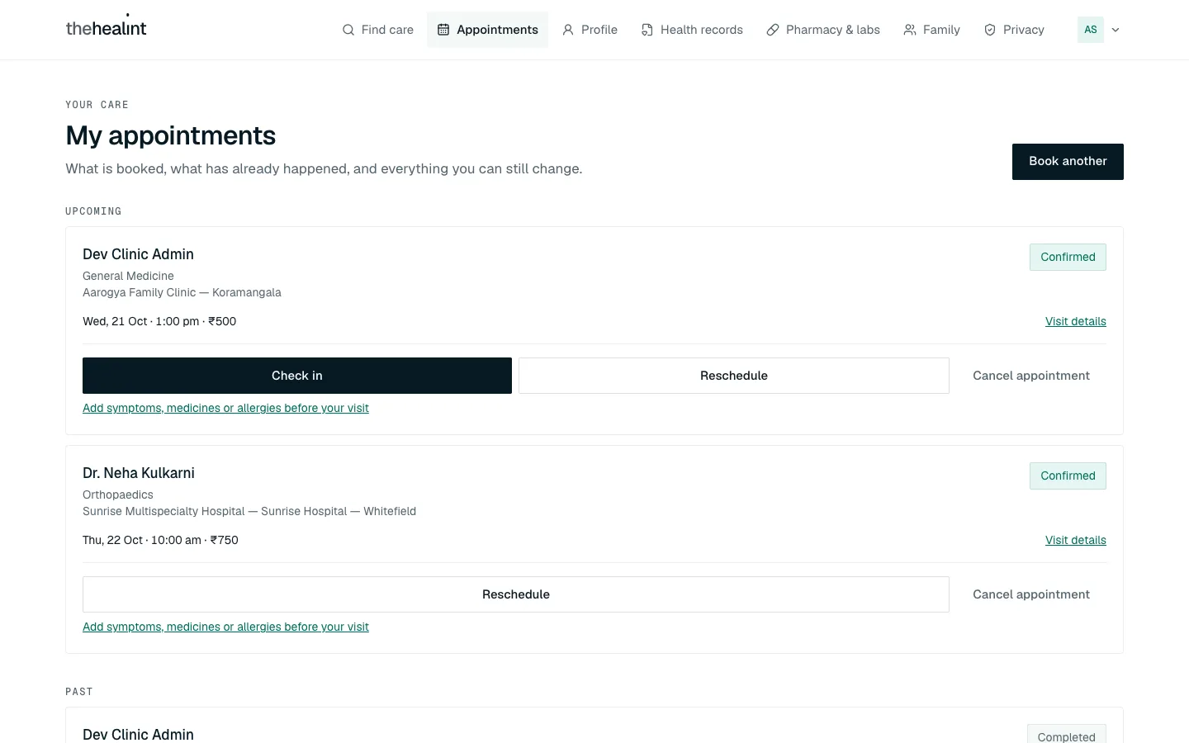
Task: Click the Privacy shield icon
Action: [x=990, y=30]
